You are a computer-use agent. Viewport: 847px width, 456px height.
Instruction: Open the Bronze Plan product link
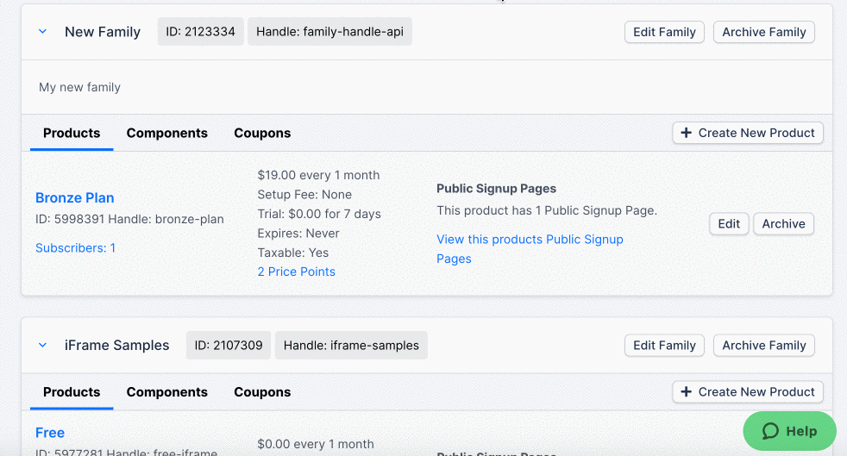point(75,197)
